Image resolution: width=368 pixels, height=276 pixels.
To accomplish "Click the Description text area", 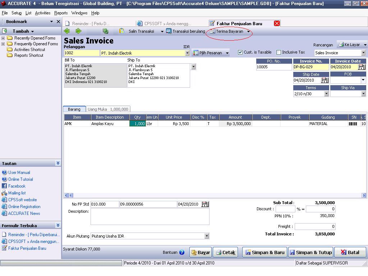I will (150, 216).
